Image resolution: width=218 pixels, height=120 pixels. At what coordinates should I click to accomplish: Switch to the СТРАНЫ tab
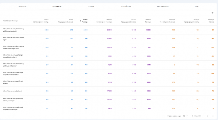pos(91,6)
